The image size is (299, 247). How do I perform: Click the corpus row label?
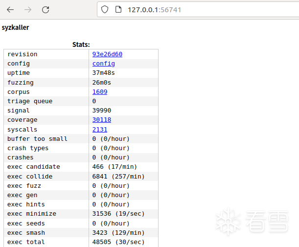19,92
